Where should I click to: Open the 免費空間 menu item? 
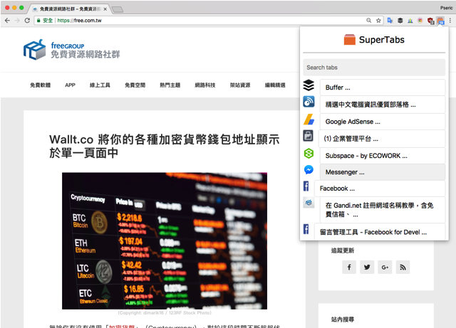[135, 85]
